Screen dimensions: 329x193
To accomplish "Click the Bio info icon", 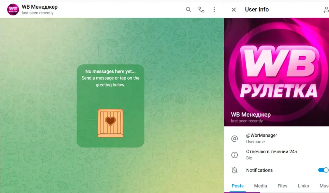I will [x=234, y=155].
